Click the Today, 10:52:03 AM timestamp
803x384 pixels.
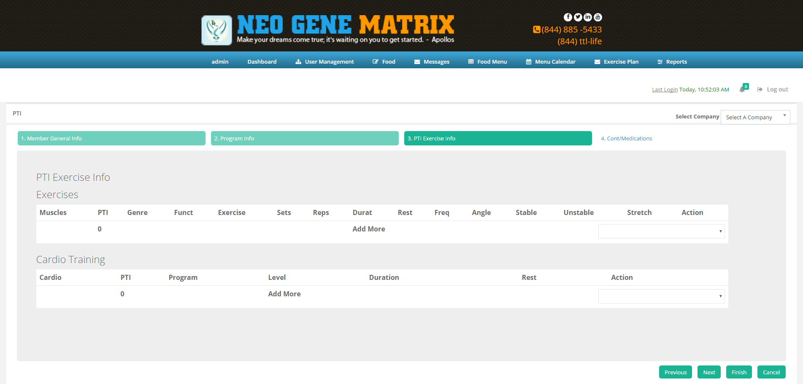[704, 90]
